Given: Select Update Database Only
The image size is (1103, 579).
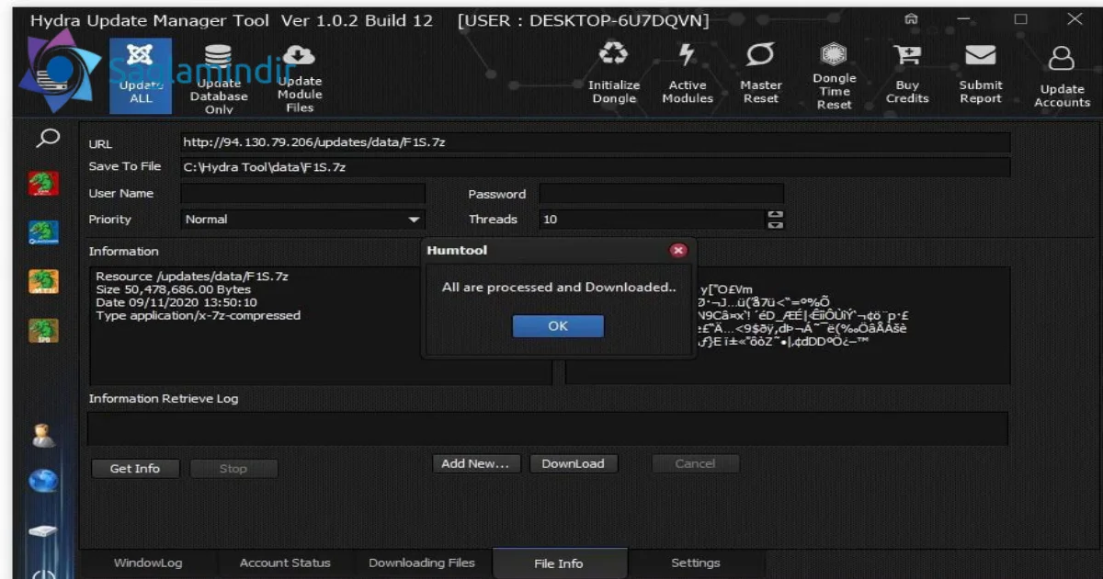Looking at the screenshot, I should pyautogui.click(x=219, y=79).
